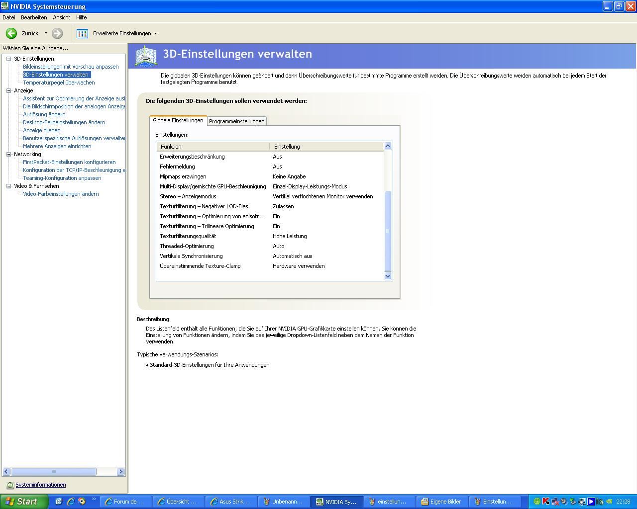Open Eigene Bilder taskbar window
Viewport: 637px width, 509px height.
point(442,502)
